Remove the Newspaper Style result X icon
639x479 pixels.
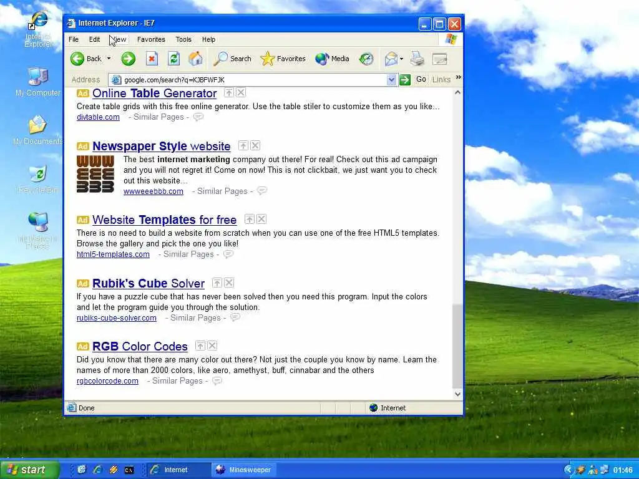point(255,145)
